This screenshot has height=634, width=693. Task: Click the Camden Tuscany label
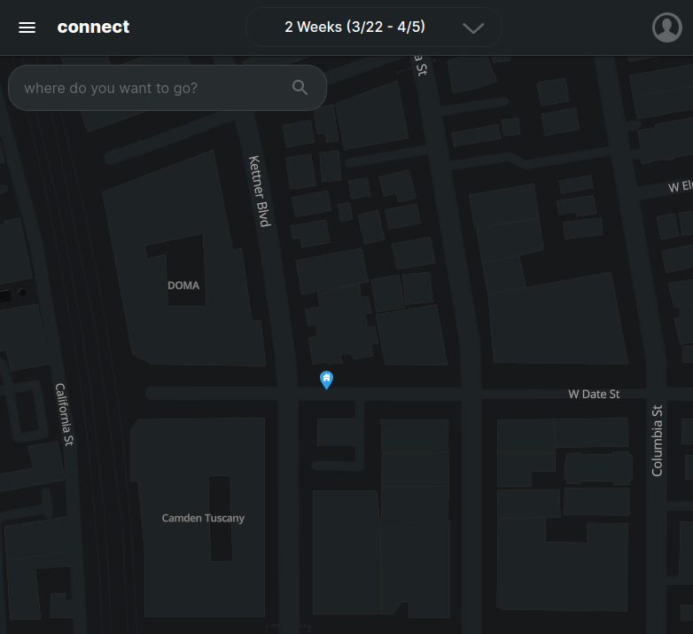203,518
